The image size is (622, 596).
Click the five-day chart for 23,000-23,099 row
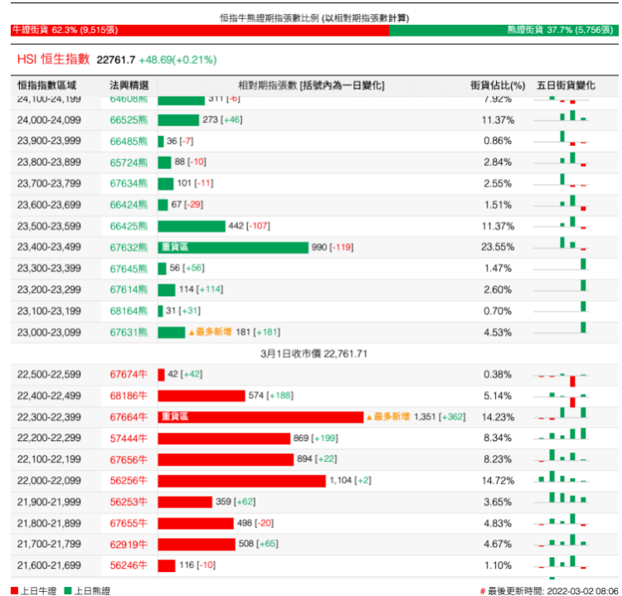[x=561, y=328]
